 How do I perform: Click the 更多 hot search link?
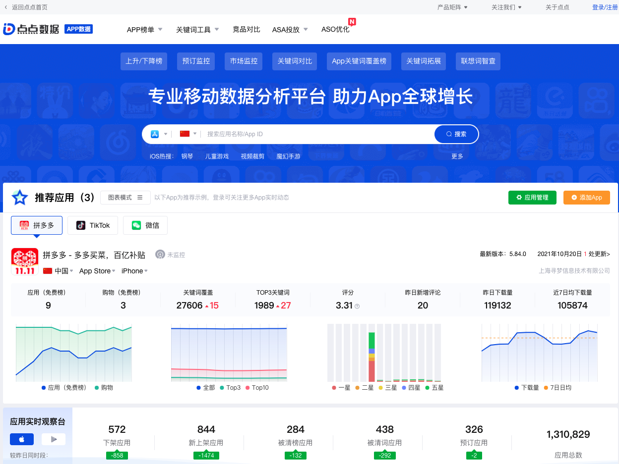click(x=457, y=156)
